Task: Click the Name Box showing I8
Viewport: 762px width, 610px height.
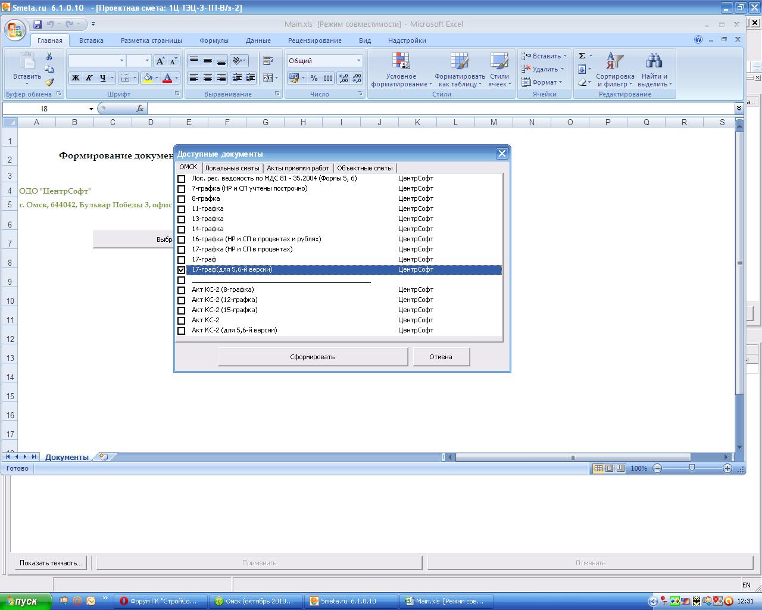Action: coord(45,108)
